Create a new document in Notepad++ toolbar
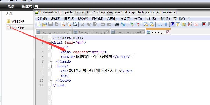 click(x=39, y=24)
